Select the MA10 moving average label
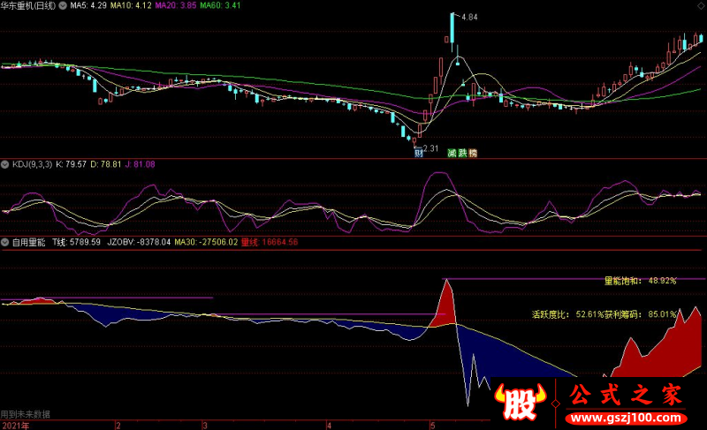Screen dimensions: 707x430 [x=129, y=5]
